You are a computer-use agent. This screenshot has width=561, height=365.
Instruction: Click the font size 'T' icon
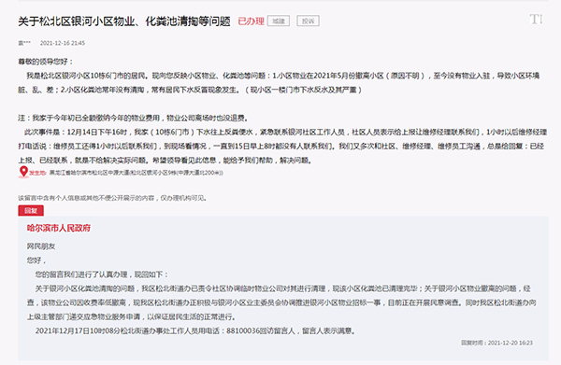click(537, 20)
